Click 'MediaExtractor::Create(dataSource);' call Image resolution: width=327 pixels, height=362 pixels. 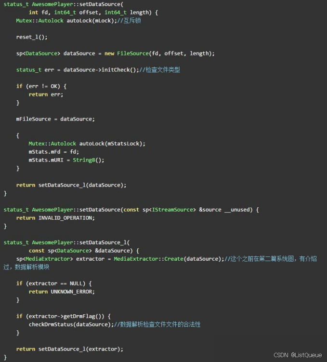pyautogui.click(x=169, y=259)
